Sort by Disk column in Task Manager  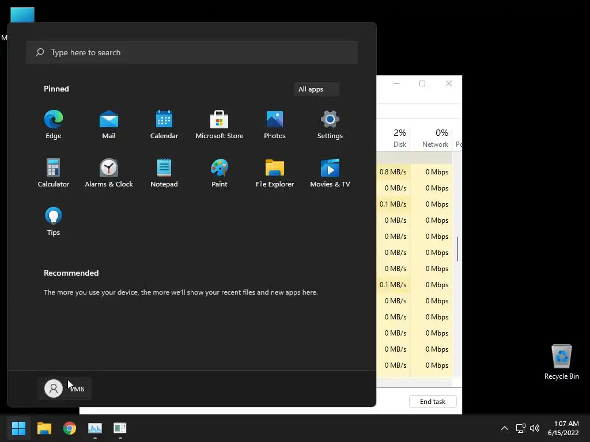coord(394,138)
